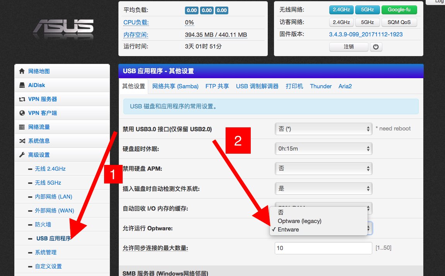445x276 pixels.
Task: Open 系统管理 settings
Action: coord(46,252)
